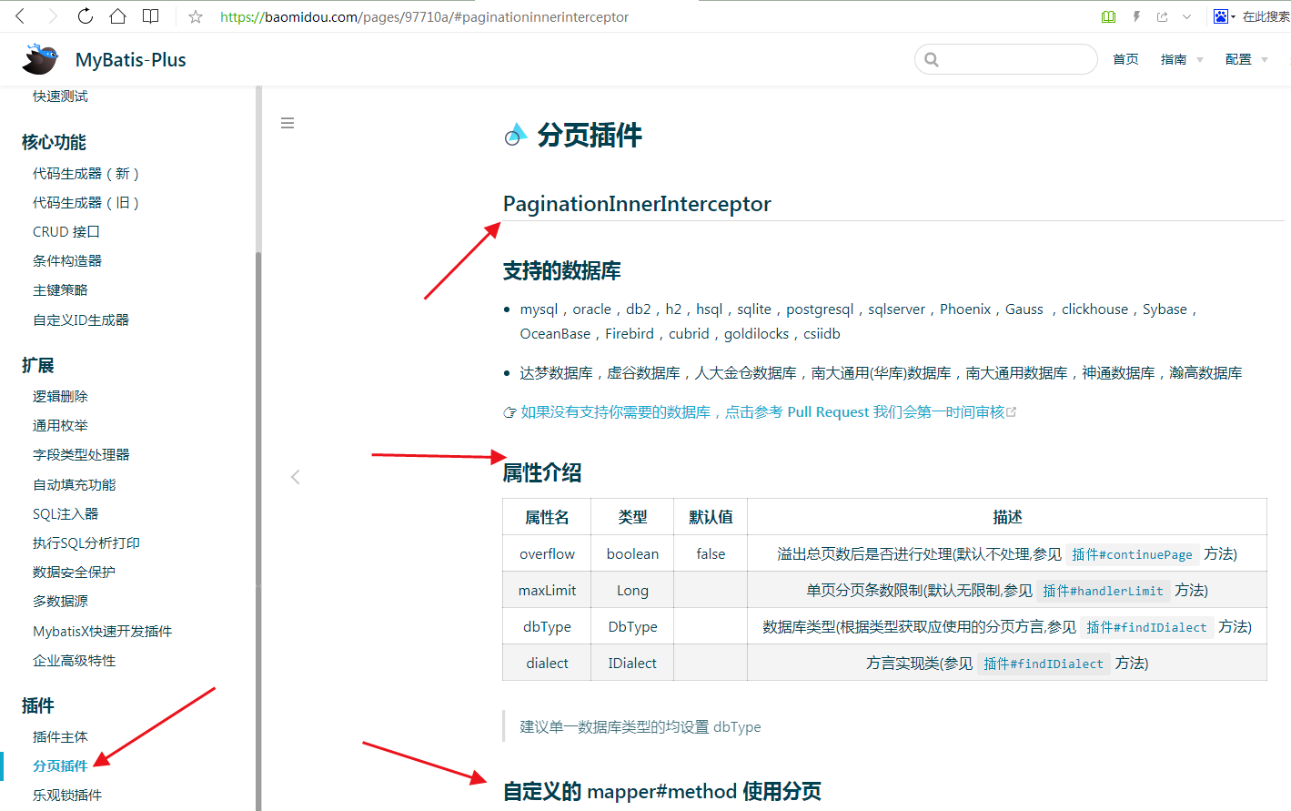Viewport: 1291px width, 811px height.
Task: Go back to the previous browser page
Action: pyautogui.click(x=21, y=16)
